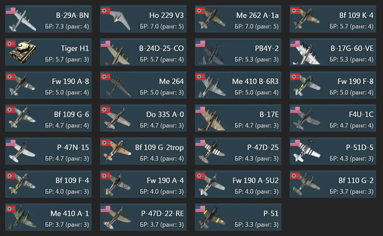The height and width of the screenshot is (236, 383).
Task: Open the Me 410 B-6R3 entry
Action: coord(238,85)
